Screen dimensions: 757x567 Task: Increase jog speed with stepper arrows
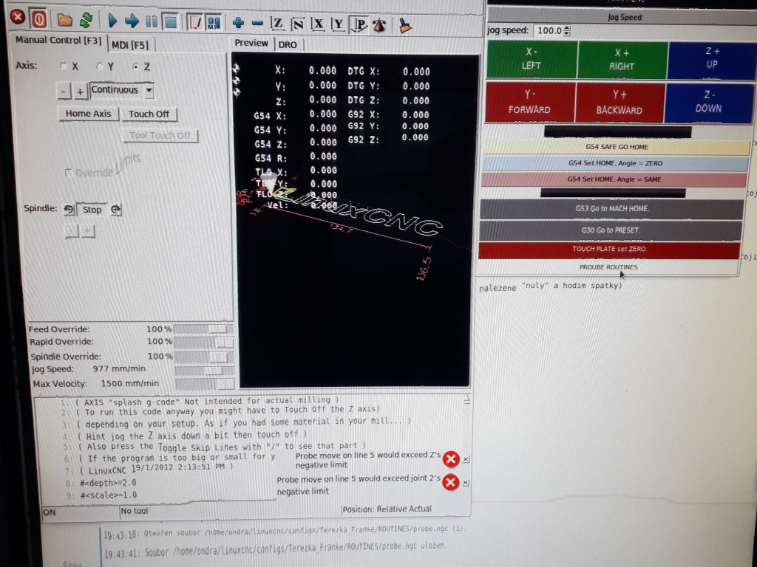[x=567, y=28]
